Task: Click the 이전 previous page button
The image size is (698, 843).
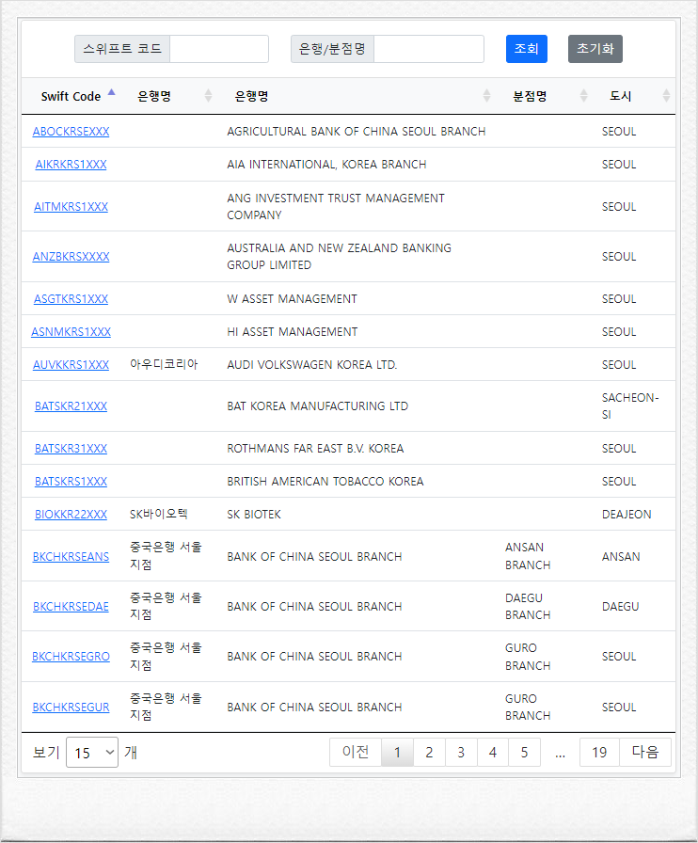Action: pos(356,752)
